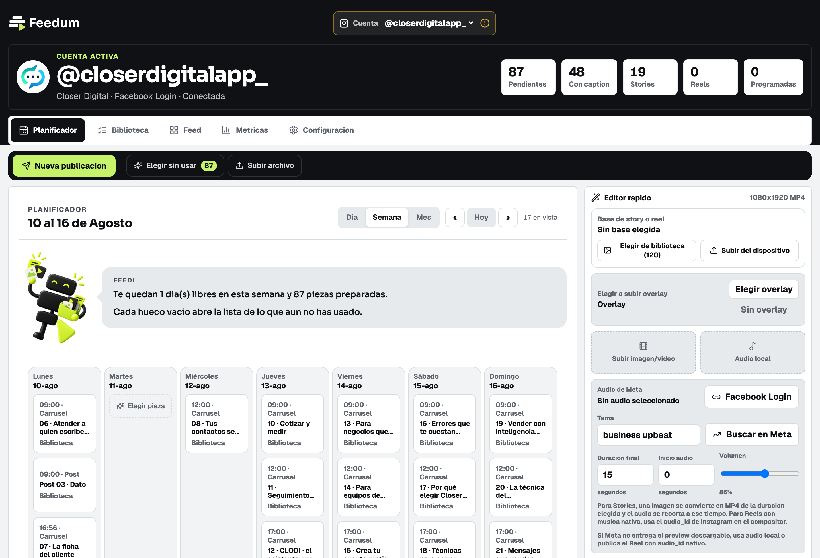The width and height of the screenshot is (820, 558).
Task: Click the calendar icon on Planificador tab
Action: pyautogui.click(x=24, y=130)
